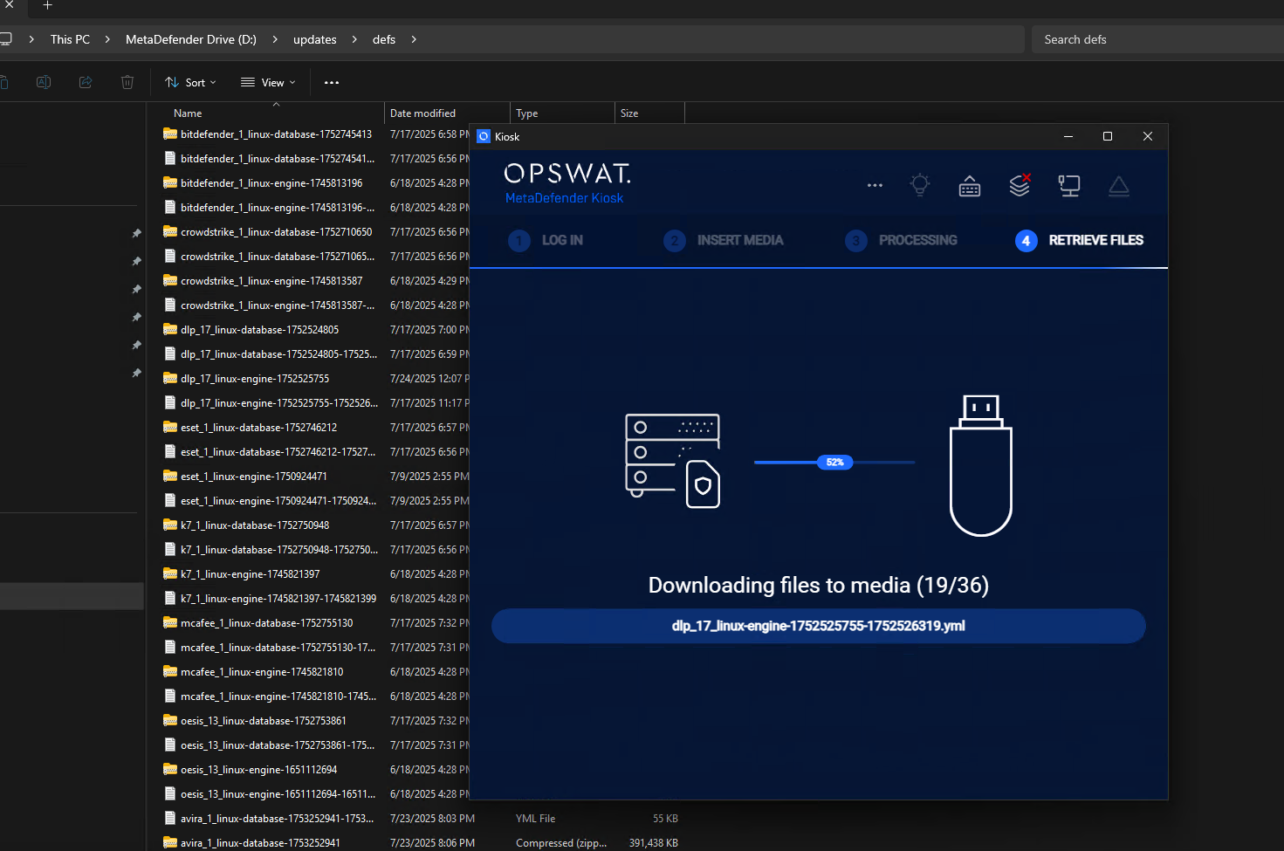Screen dimensions: 1284x851
Task: Click the Downloading files to media (19/36) text
Action: point(819,585)
